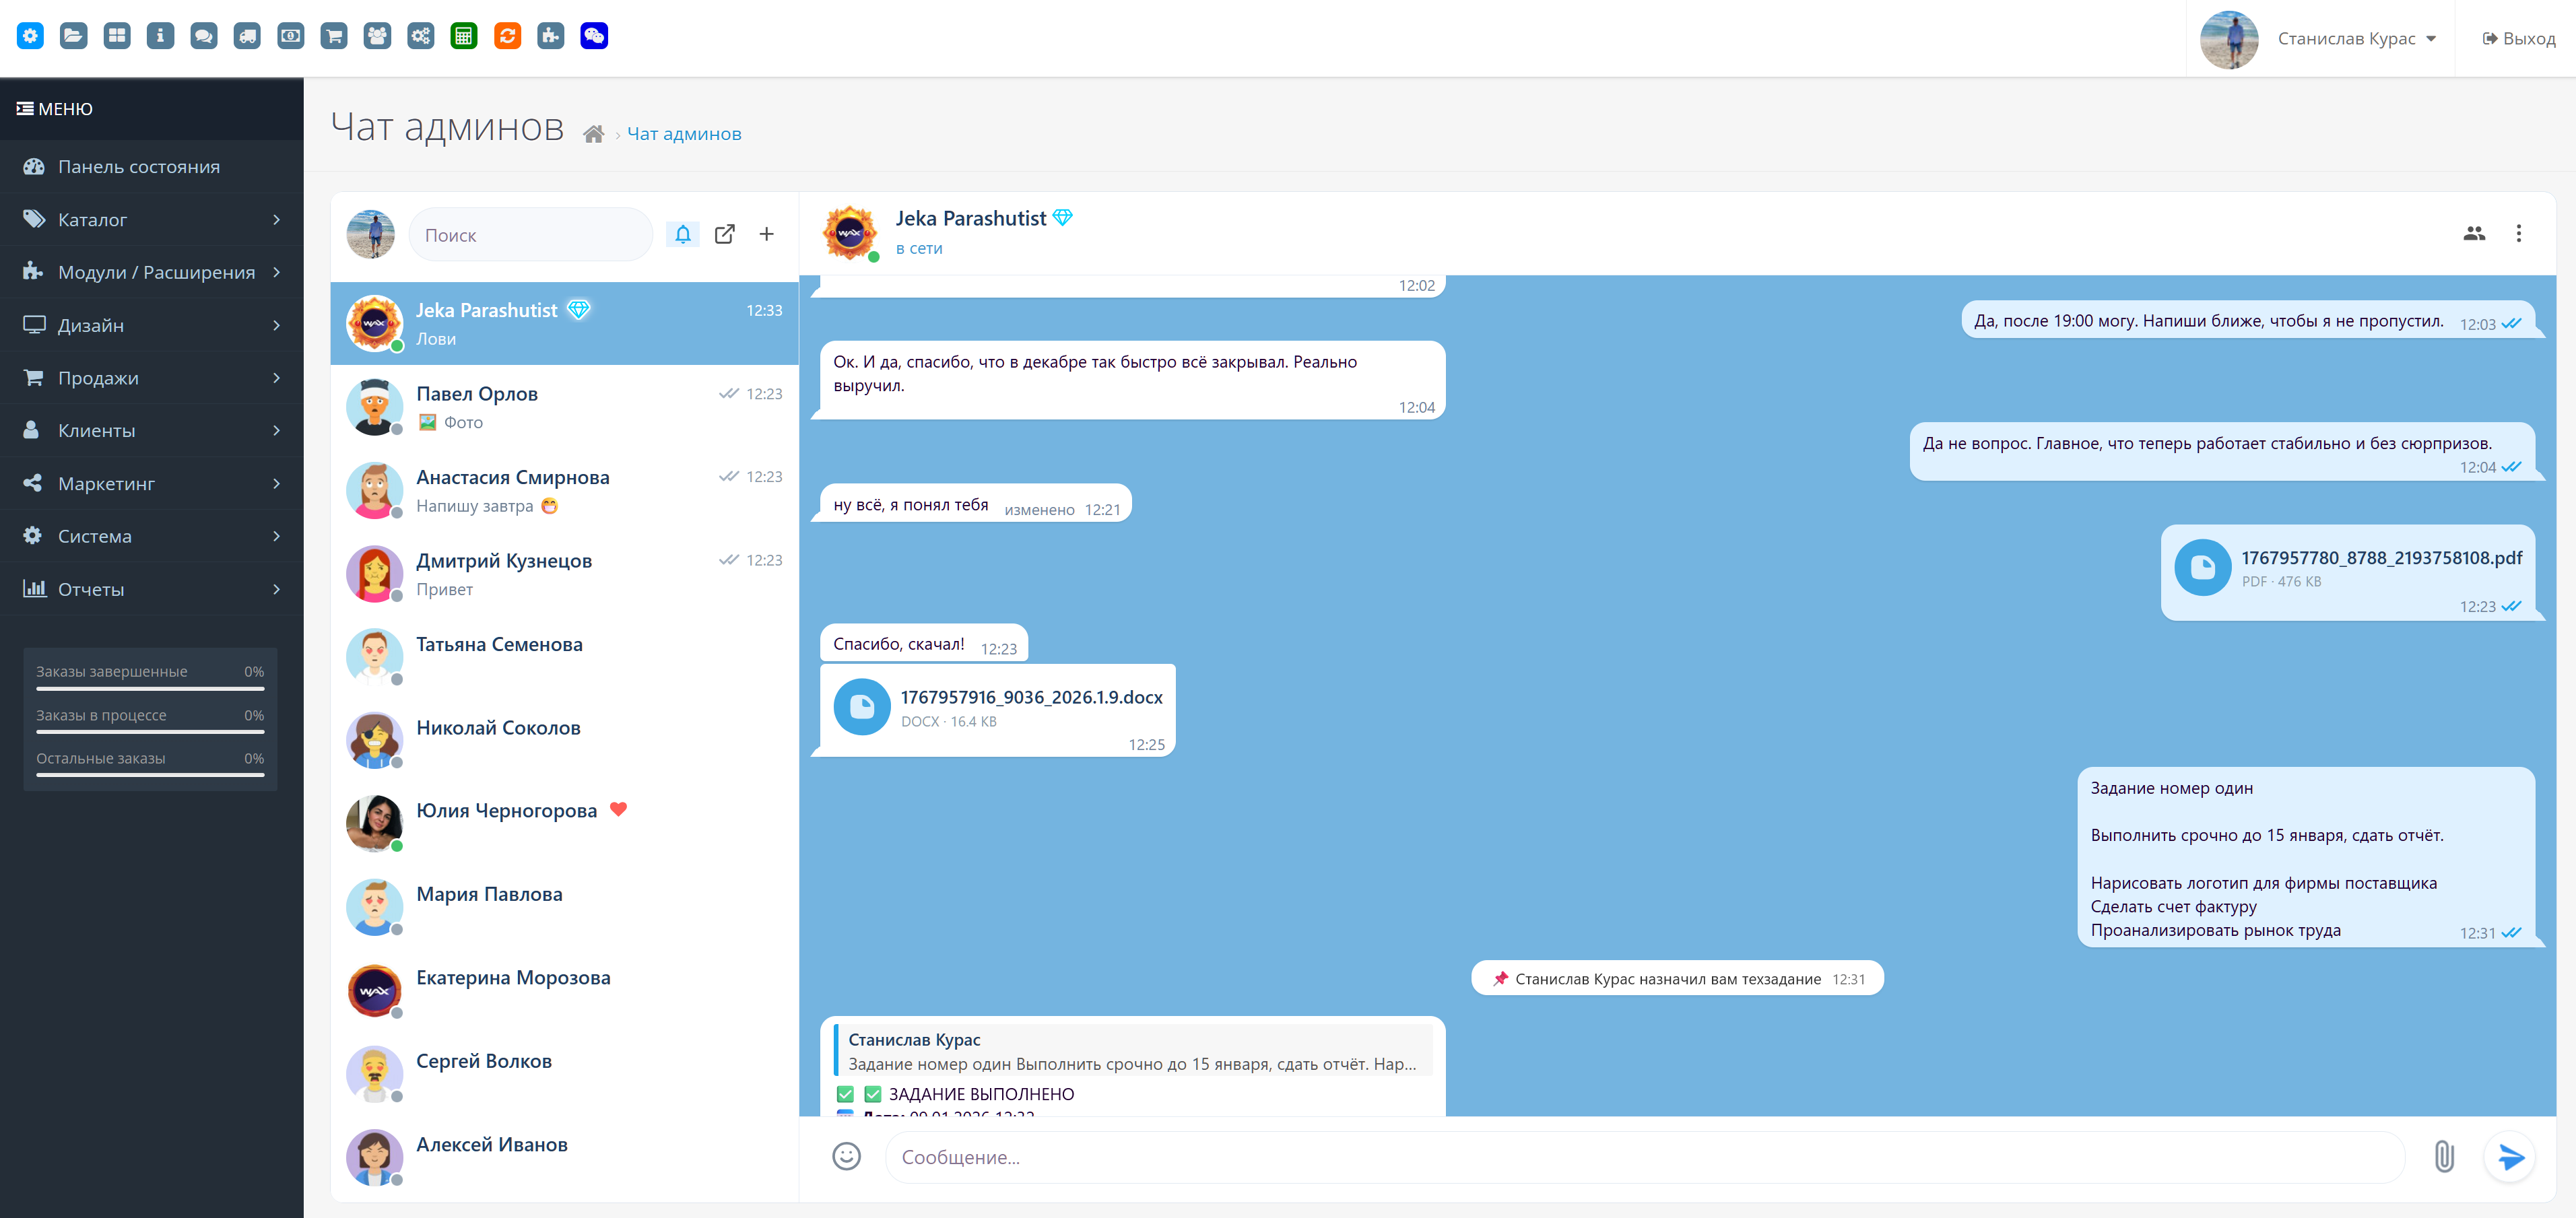Expand the Каталог sidebar menu
Image resolution: width=2576 pixels, height=1218 pixels.
click(151, 220)
